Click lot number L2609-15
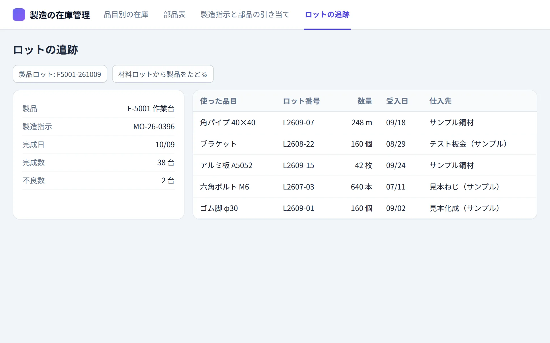 (x=298, y=165)
